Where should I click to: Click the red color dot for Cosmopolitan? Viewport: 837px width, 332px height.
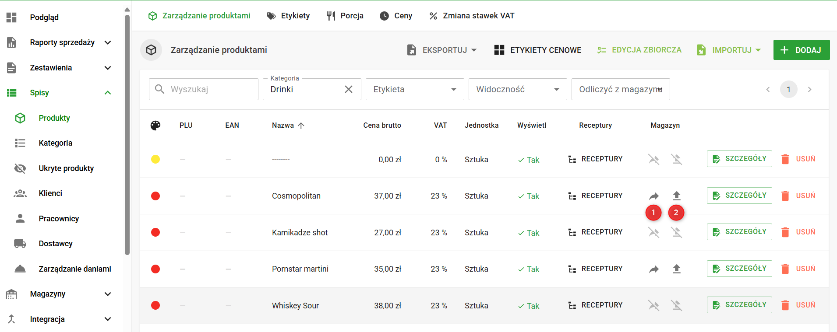click(x=155, y=196)
